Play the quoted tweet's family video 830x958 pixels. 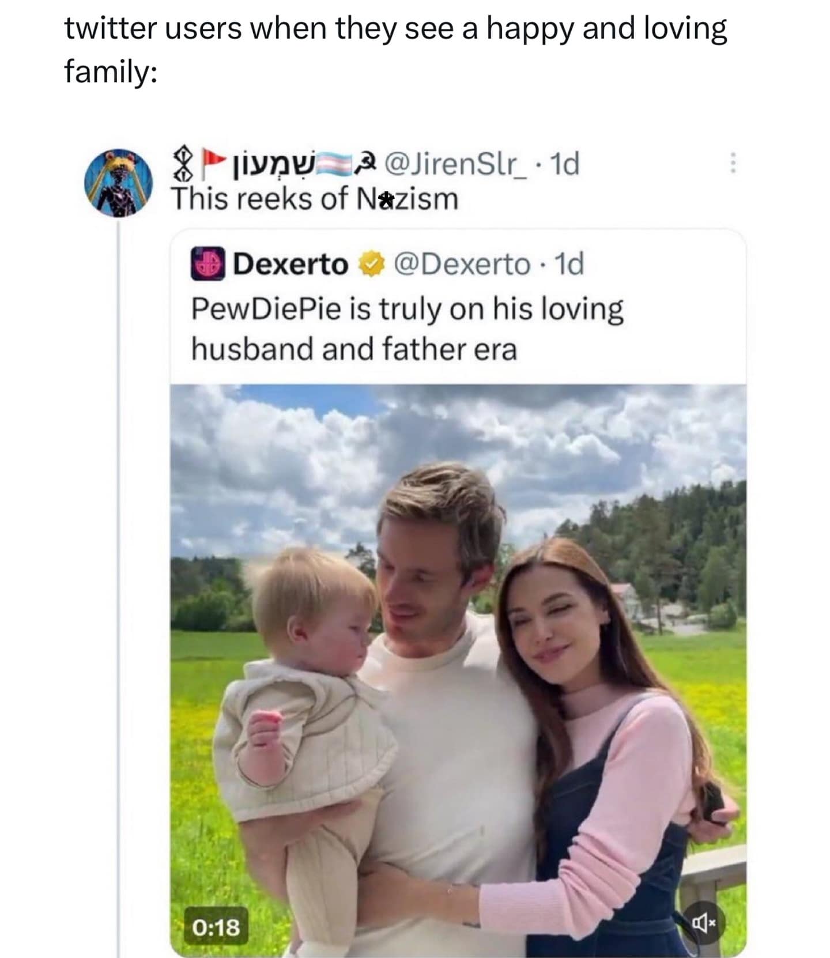pos(458,669)
